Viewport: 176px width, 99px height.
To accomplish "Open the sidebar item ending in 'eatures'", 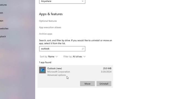I will click(x=3, y=5).
